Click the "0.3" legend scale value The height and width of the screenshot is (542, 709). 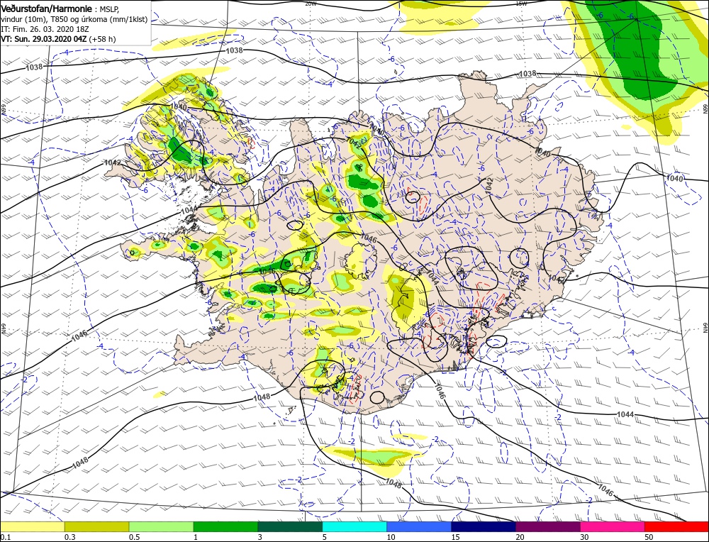[x=70, y=537]
